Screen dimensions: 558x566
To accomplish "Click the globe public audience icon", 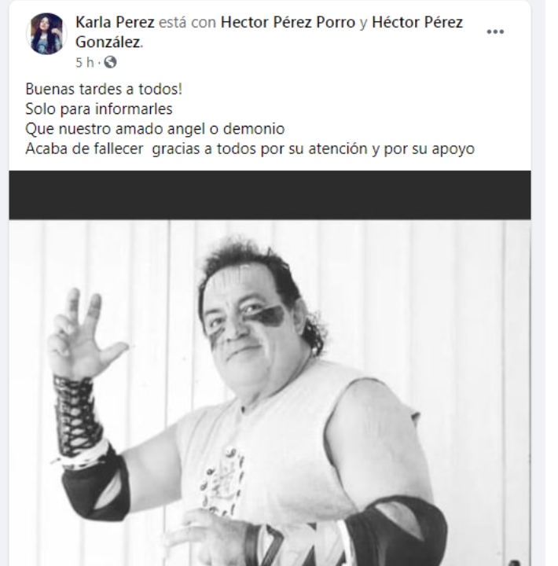I will (110, 62).
